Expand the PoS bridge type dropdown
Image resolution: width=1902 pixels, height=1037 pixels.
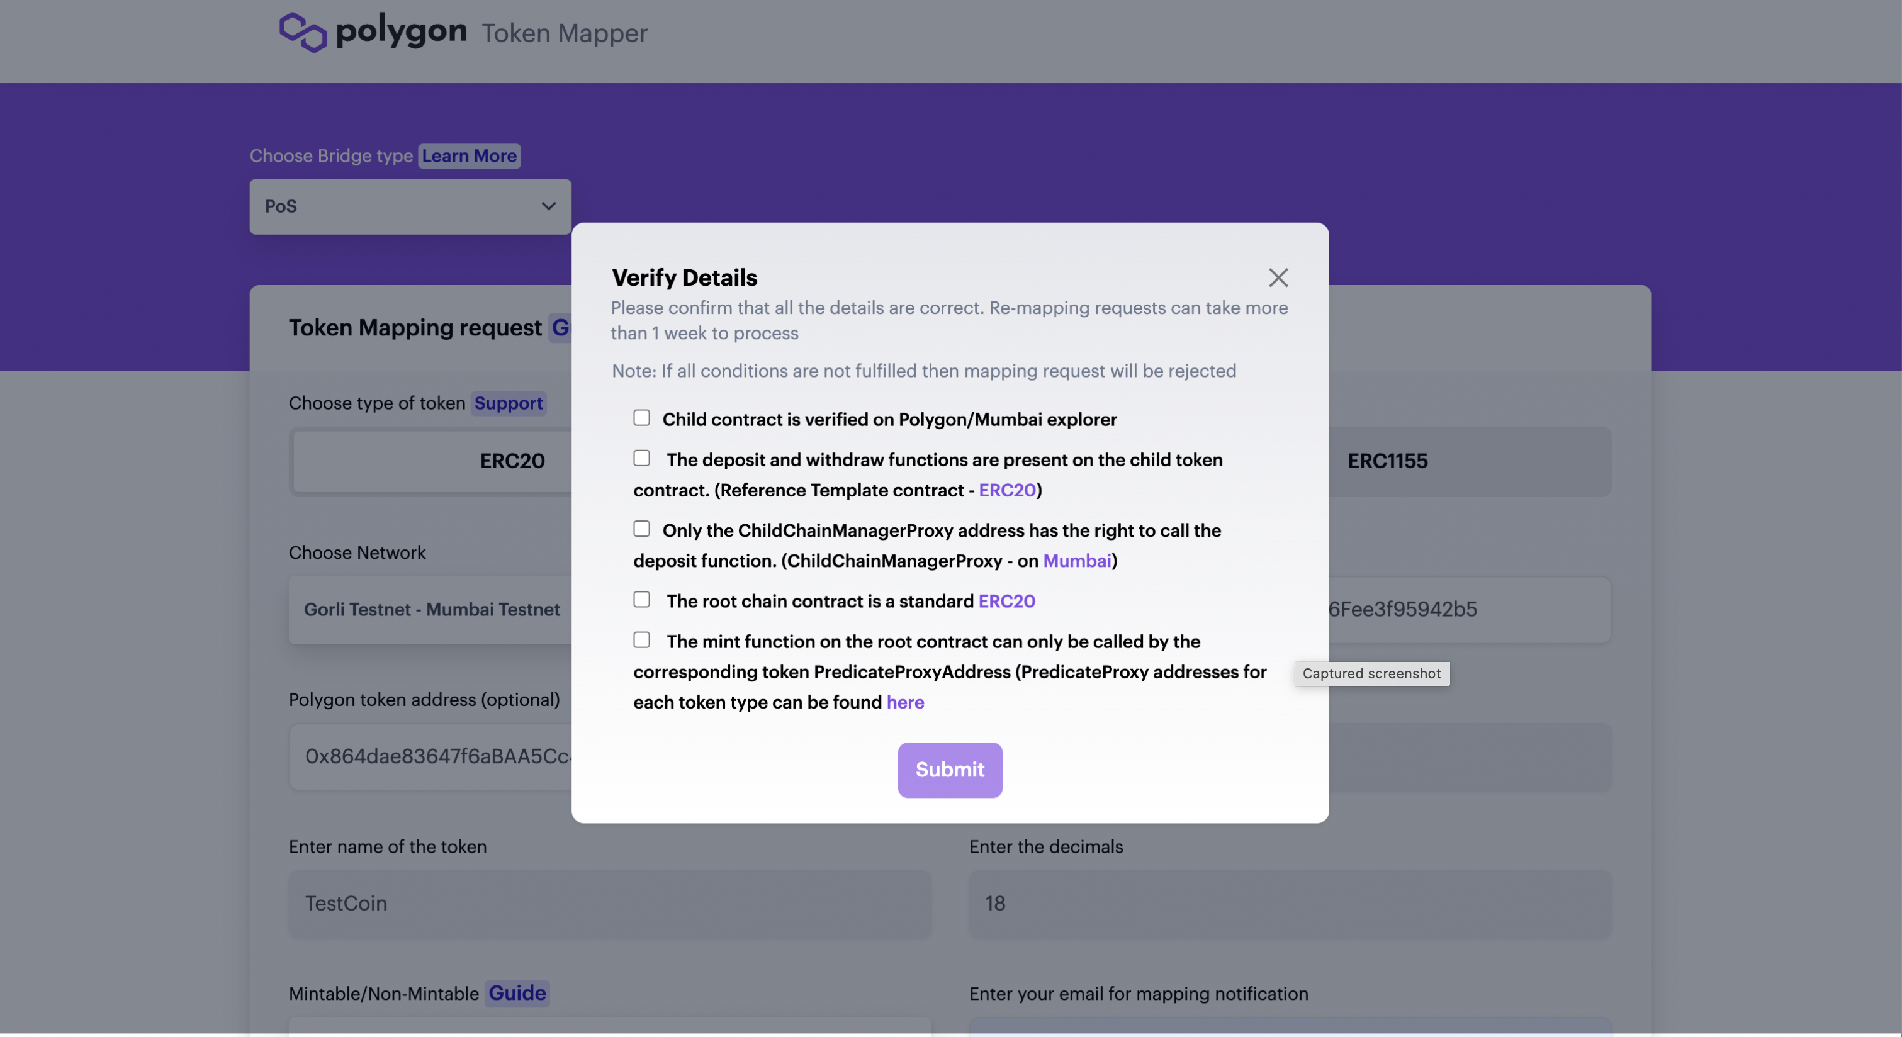pos(410,206)
